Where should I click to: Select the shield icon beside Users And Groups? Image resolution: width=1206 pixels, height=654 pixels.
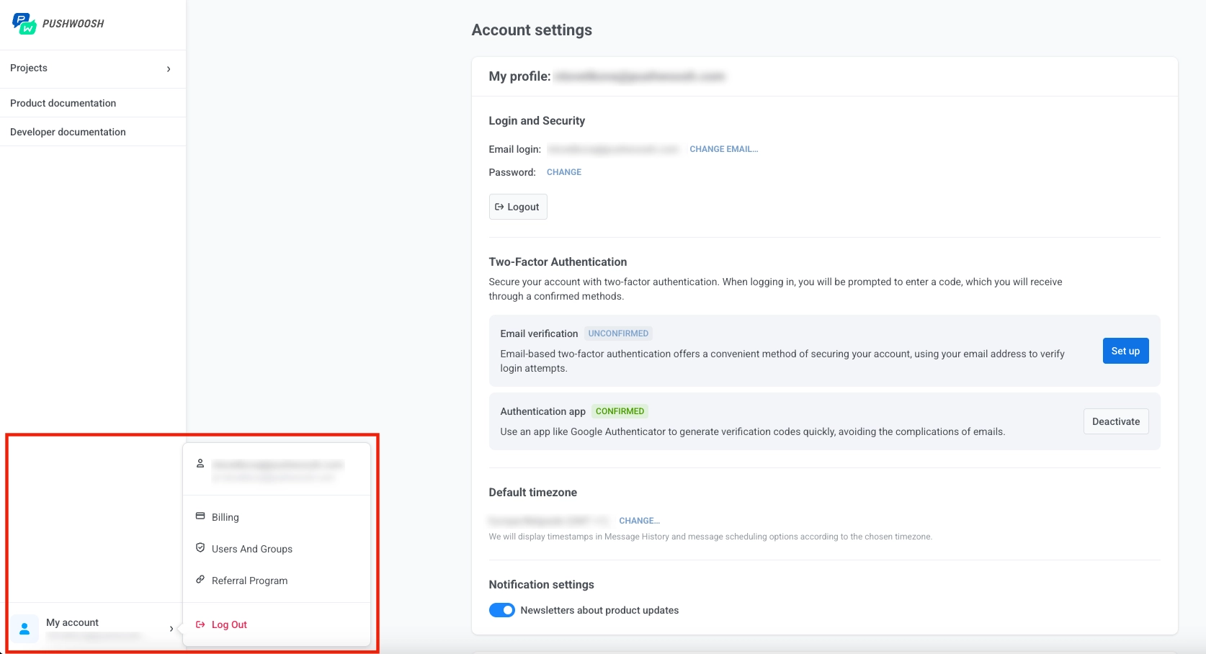(200, 547)
